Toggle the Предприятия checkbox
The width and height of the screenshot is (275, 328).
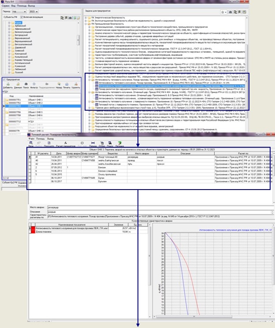[x=4, y=79]
